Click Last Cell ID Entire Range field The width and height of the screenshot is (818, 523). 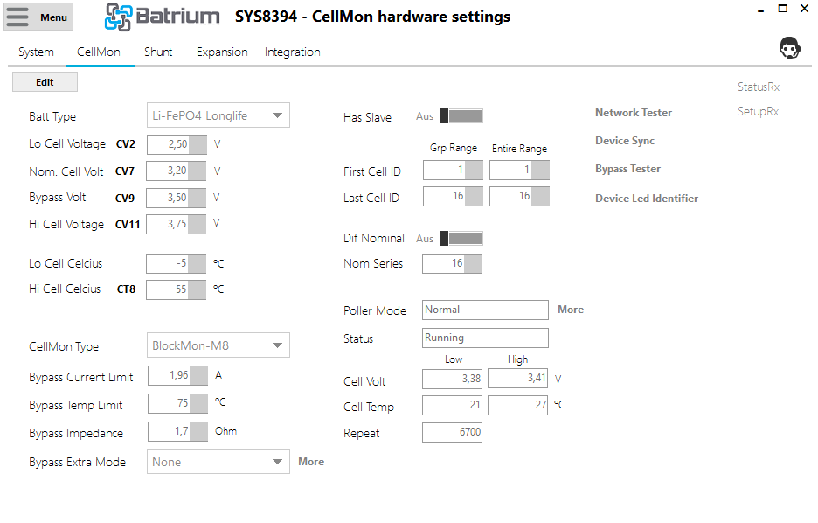pos(520,196)
